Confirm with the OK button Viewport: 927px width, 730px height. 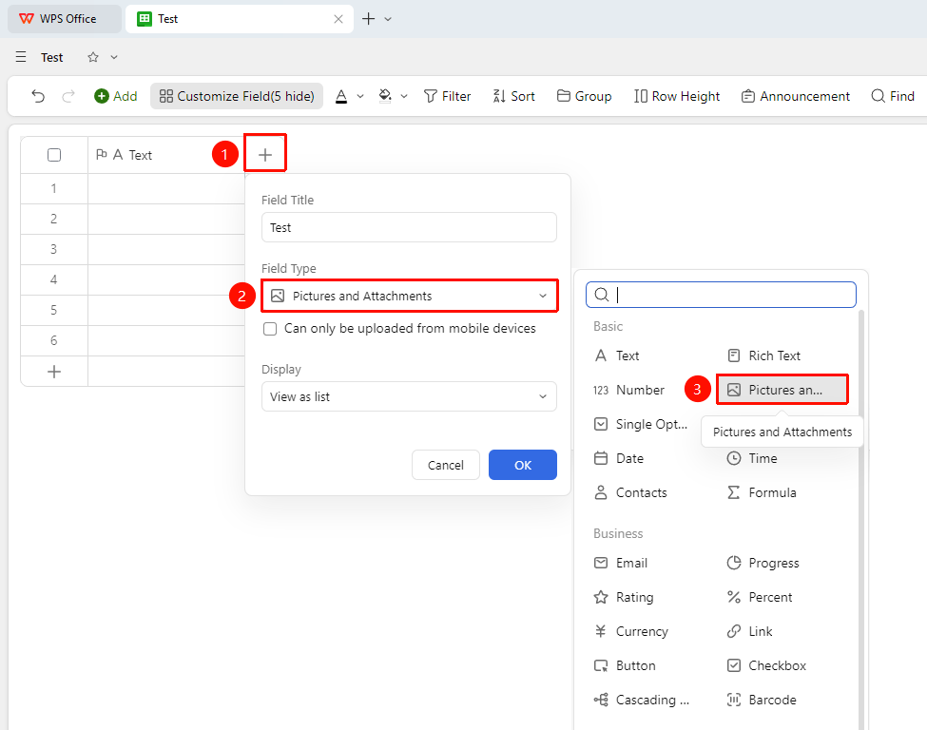(523, 465)
